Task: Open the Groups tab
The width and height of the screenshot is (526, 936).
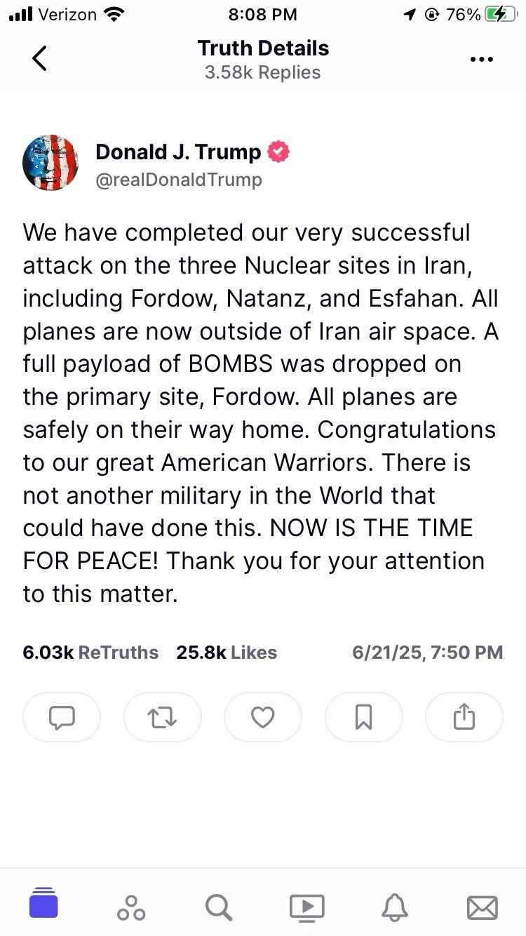Action: [131, 907]
